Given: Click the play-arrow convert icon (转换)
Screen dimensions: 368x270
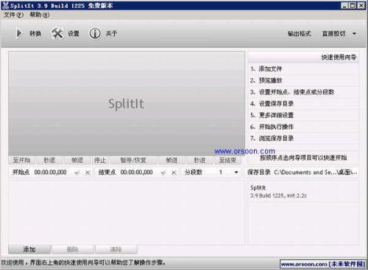Looking at the screenshot, I should coord(18,33).
